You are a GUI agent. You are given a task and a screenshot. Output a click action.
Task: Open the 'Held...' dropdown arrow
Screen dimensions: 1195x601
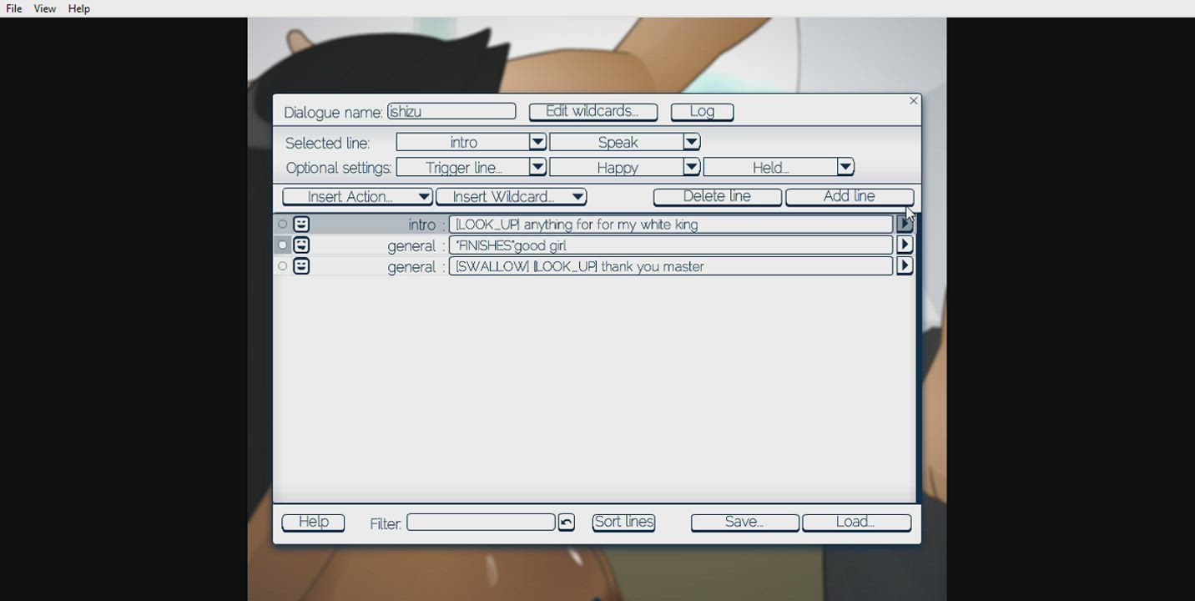[x=845, y=168]
